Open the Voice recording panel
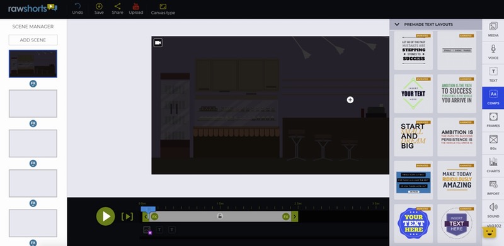The width and height of the screenshot is (504, 246). pos(493,52)
